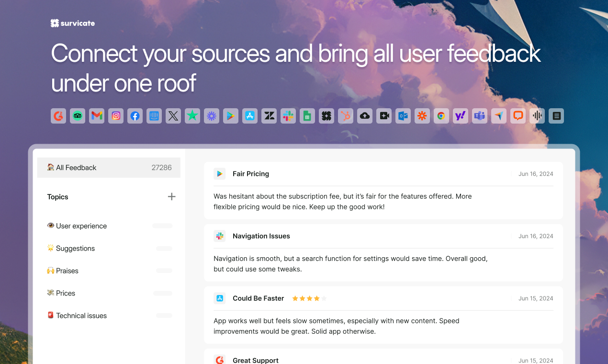Select the audio waveform source icon

tap(537, 116)
